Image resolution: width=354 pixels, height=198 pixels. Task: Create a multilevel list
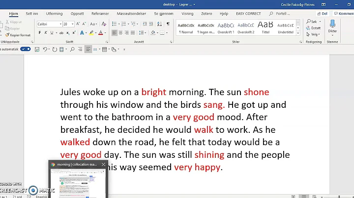tap(133, 24)
